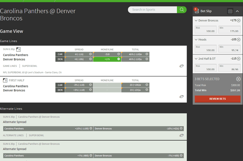This screenshot has width=243, height=161.
Task: Collapse the Denver Broncos bet entry
Action: tap(196, 21)
